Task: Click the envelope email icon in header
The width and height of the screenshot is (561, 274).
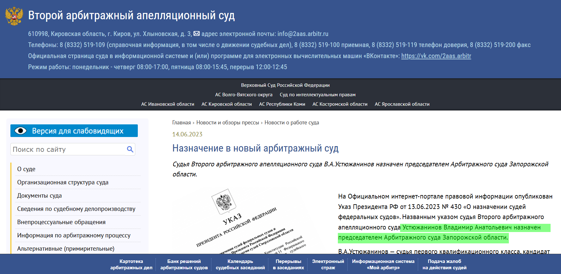Action: (197, 33)
